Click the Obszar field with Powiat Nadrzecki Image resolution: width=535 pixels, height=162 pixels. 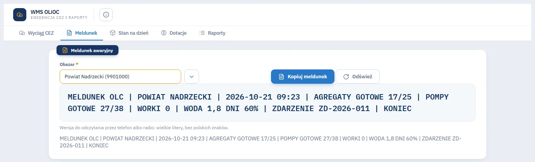click(x=120, y=76)
